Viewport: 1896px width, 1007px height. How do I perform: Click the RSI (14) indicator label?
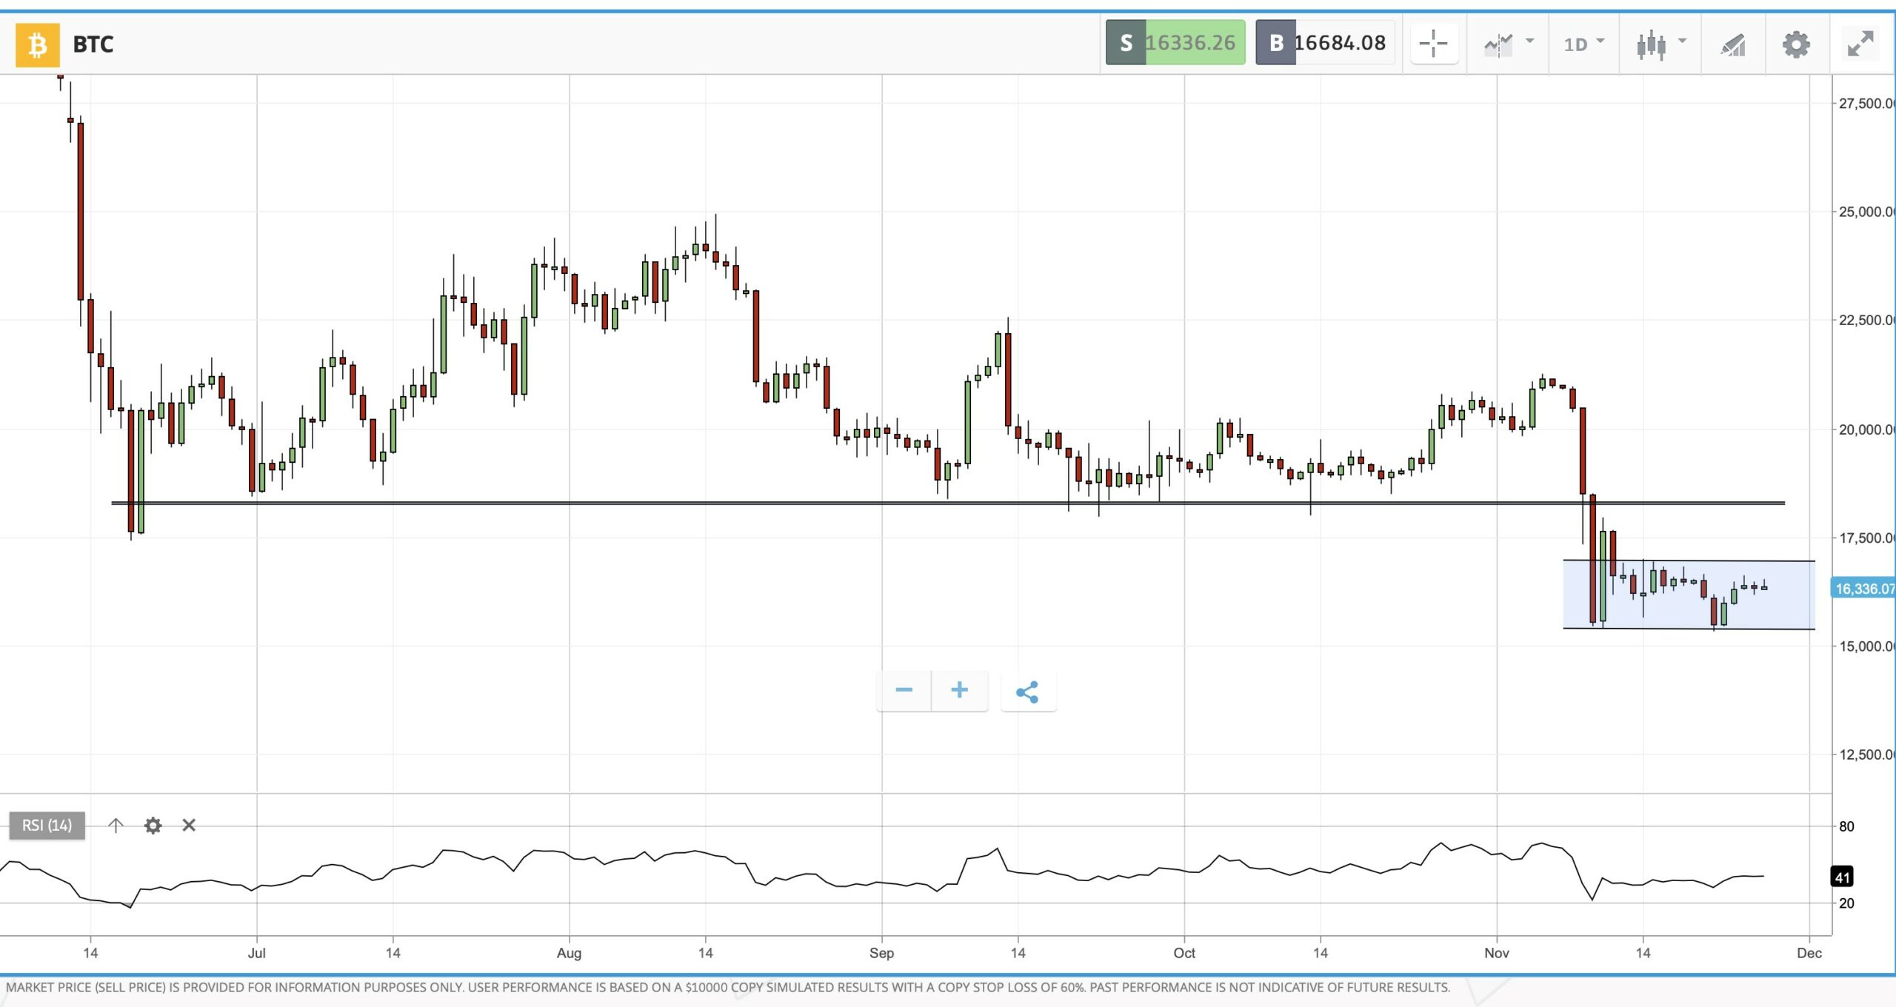click(47, 825)
